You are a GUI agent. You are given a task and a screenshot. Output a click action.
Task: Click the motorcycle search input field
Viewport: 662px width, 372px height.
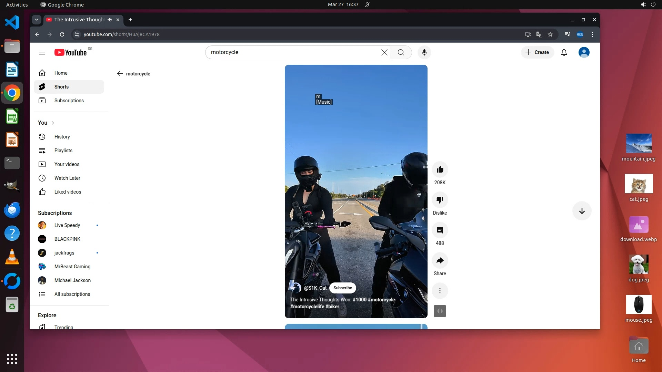293,52
